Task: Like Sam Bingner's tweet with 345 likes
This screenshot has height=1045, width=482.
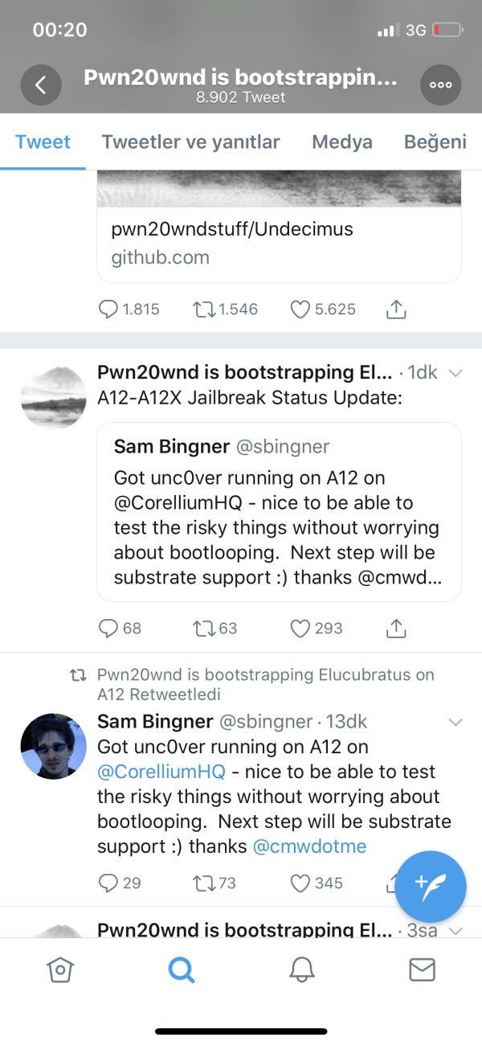Action: click(300, 883)
